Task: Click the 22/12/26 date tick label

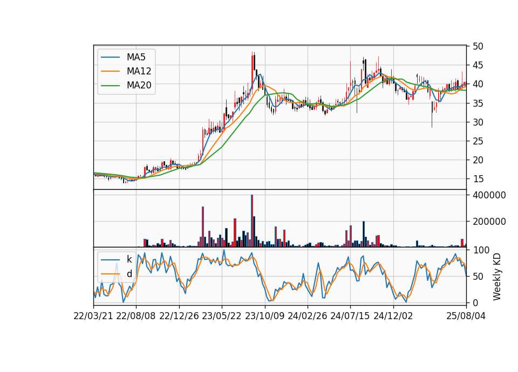Action: (x=179, y=316)
